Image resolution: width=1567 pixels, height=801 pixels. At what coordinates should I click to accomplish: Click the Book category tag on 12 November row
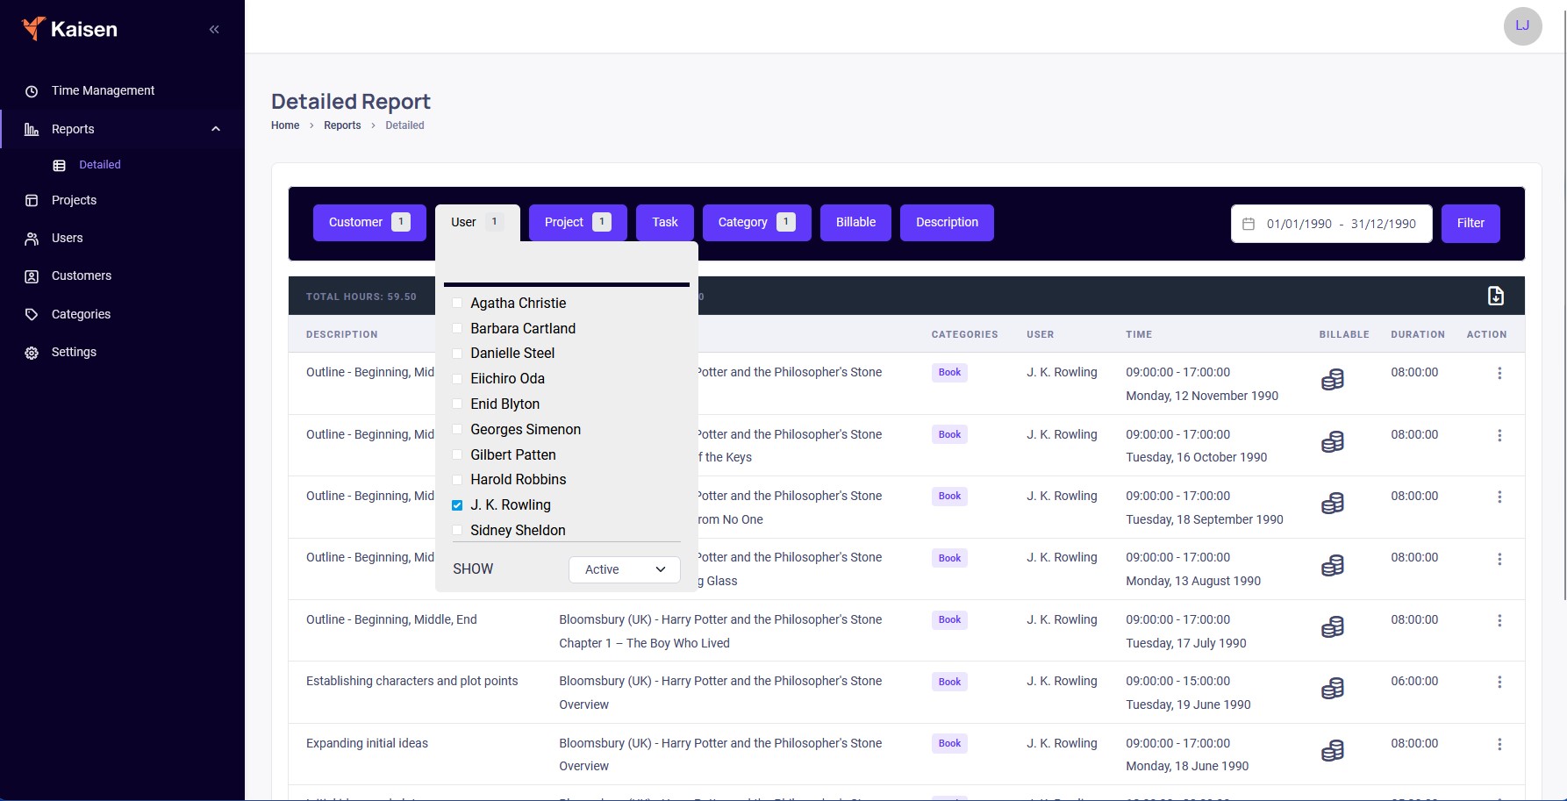click(949, 373)
